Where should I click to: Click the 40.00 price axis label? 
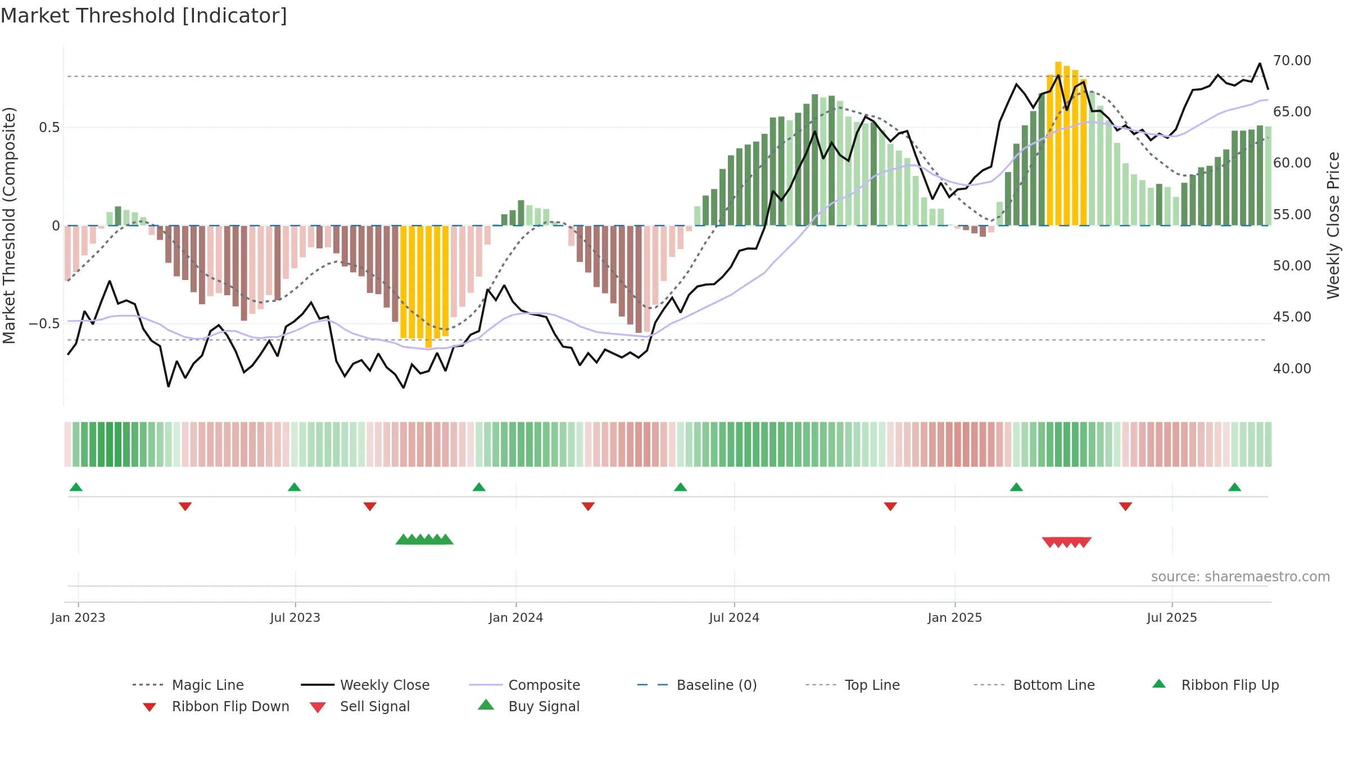[x=1292, y=369]
